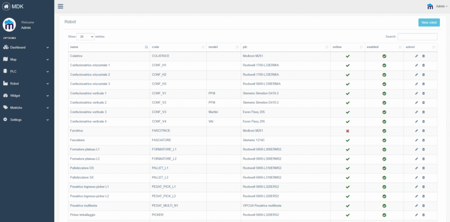Viewport: 450px width, 222px height.
Task: Click online checkmark for Fasciatore
Action: coord(348,140)
